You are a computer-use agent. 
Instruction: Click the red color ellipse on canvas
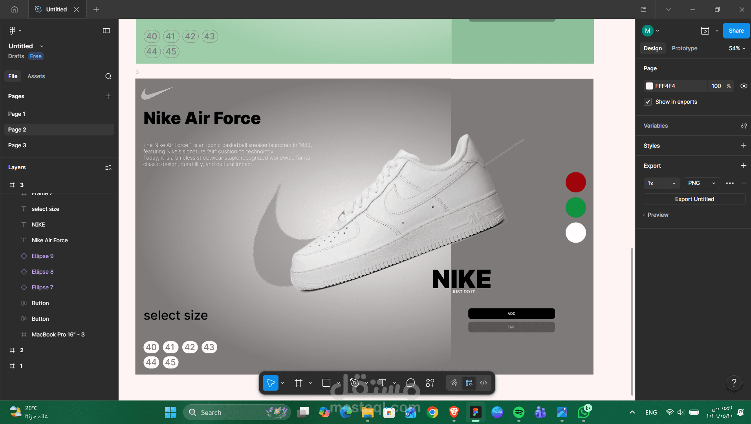click(575, 182)
